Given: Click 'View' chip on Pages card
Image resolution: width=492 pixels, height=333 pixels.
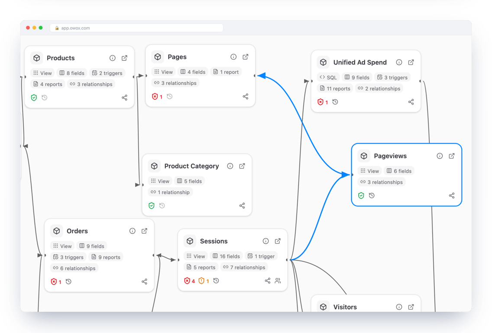Looking at the screenshot, I should click(x=164, y=72).
